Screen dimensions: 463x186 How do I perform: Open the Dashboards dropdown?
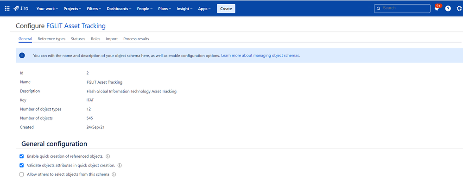(x=119, y=8)
